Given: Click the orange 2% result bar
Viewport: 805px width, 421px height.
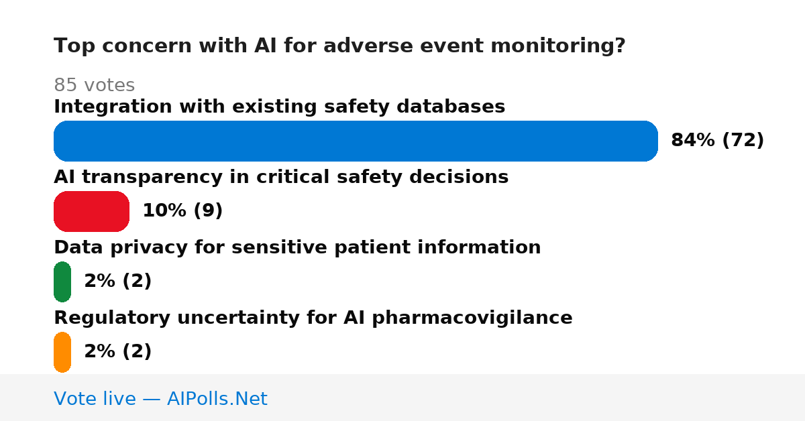Looking at the screenshot, I should (62, 352).
